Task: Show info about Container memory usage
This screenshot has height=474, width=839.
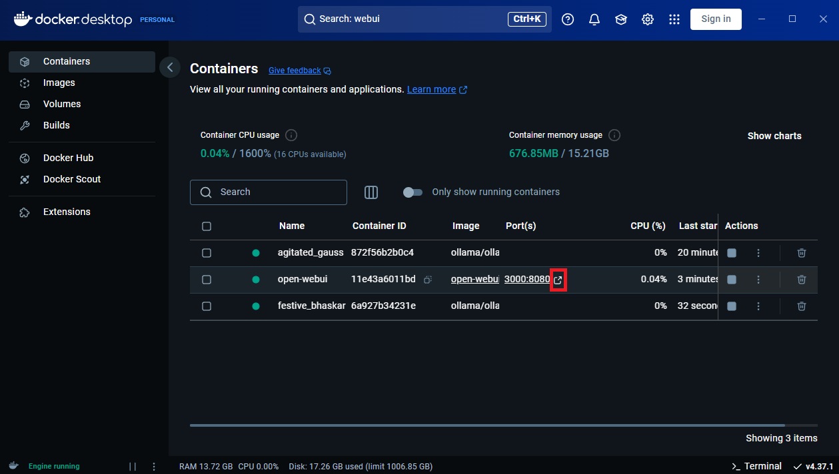Action: click(x=614, y=135)
